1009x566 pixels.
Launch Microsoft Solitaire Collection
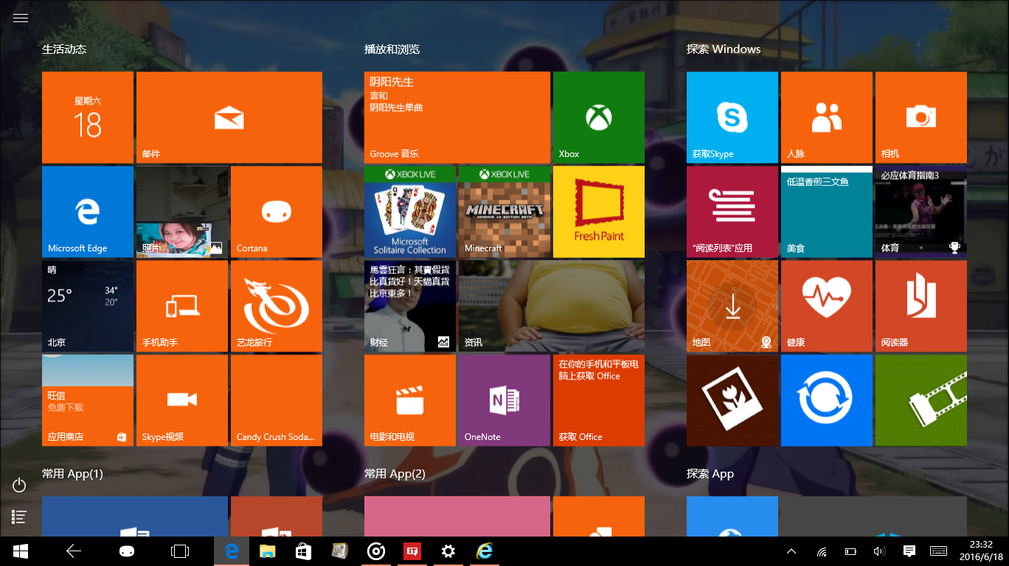[409, 212]
